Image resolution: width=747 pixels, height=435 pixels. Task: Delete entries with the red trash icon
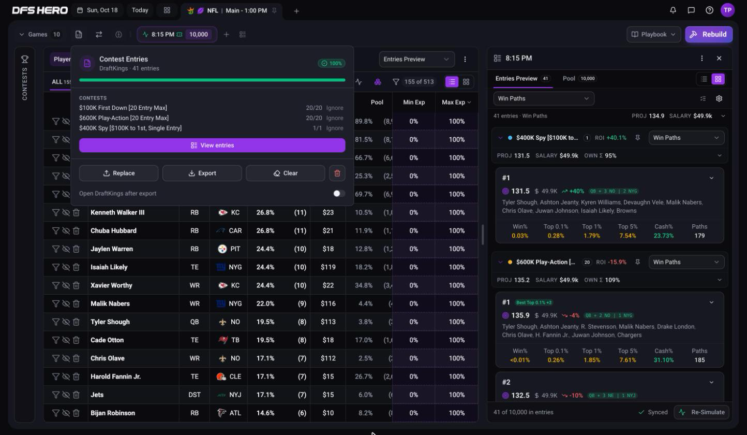(337, 173)
